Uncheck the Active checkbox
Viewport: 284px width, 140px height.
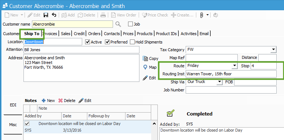point(87,42)
